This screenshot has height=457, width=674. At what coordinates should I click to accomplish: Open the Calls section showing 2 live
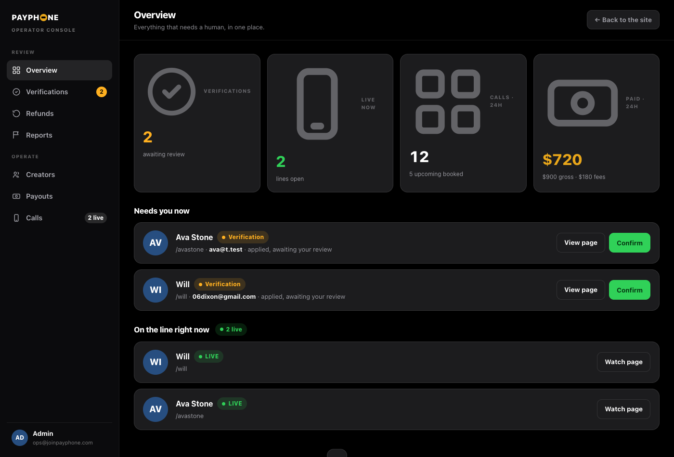tap(59, 218)
